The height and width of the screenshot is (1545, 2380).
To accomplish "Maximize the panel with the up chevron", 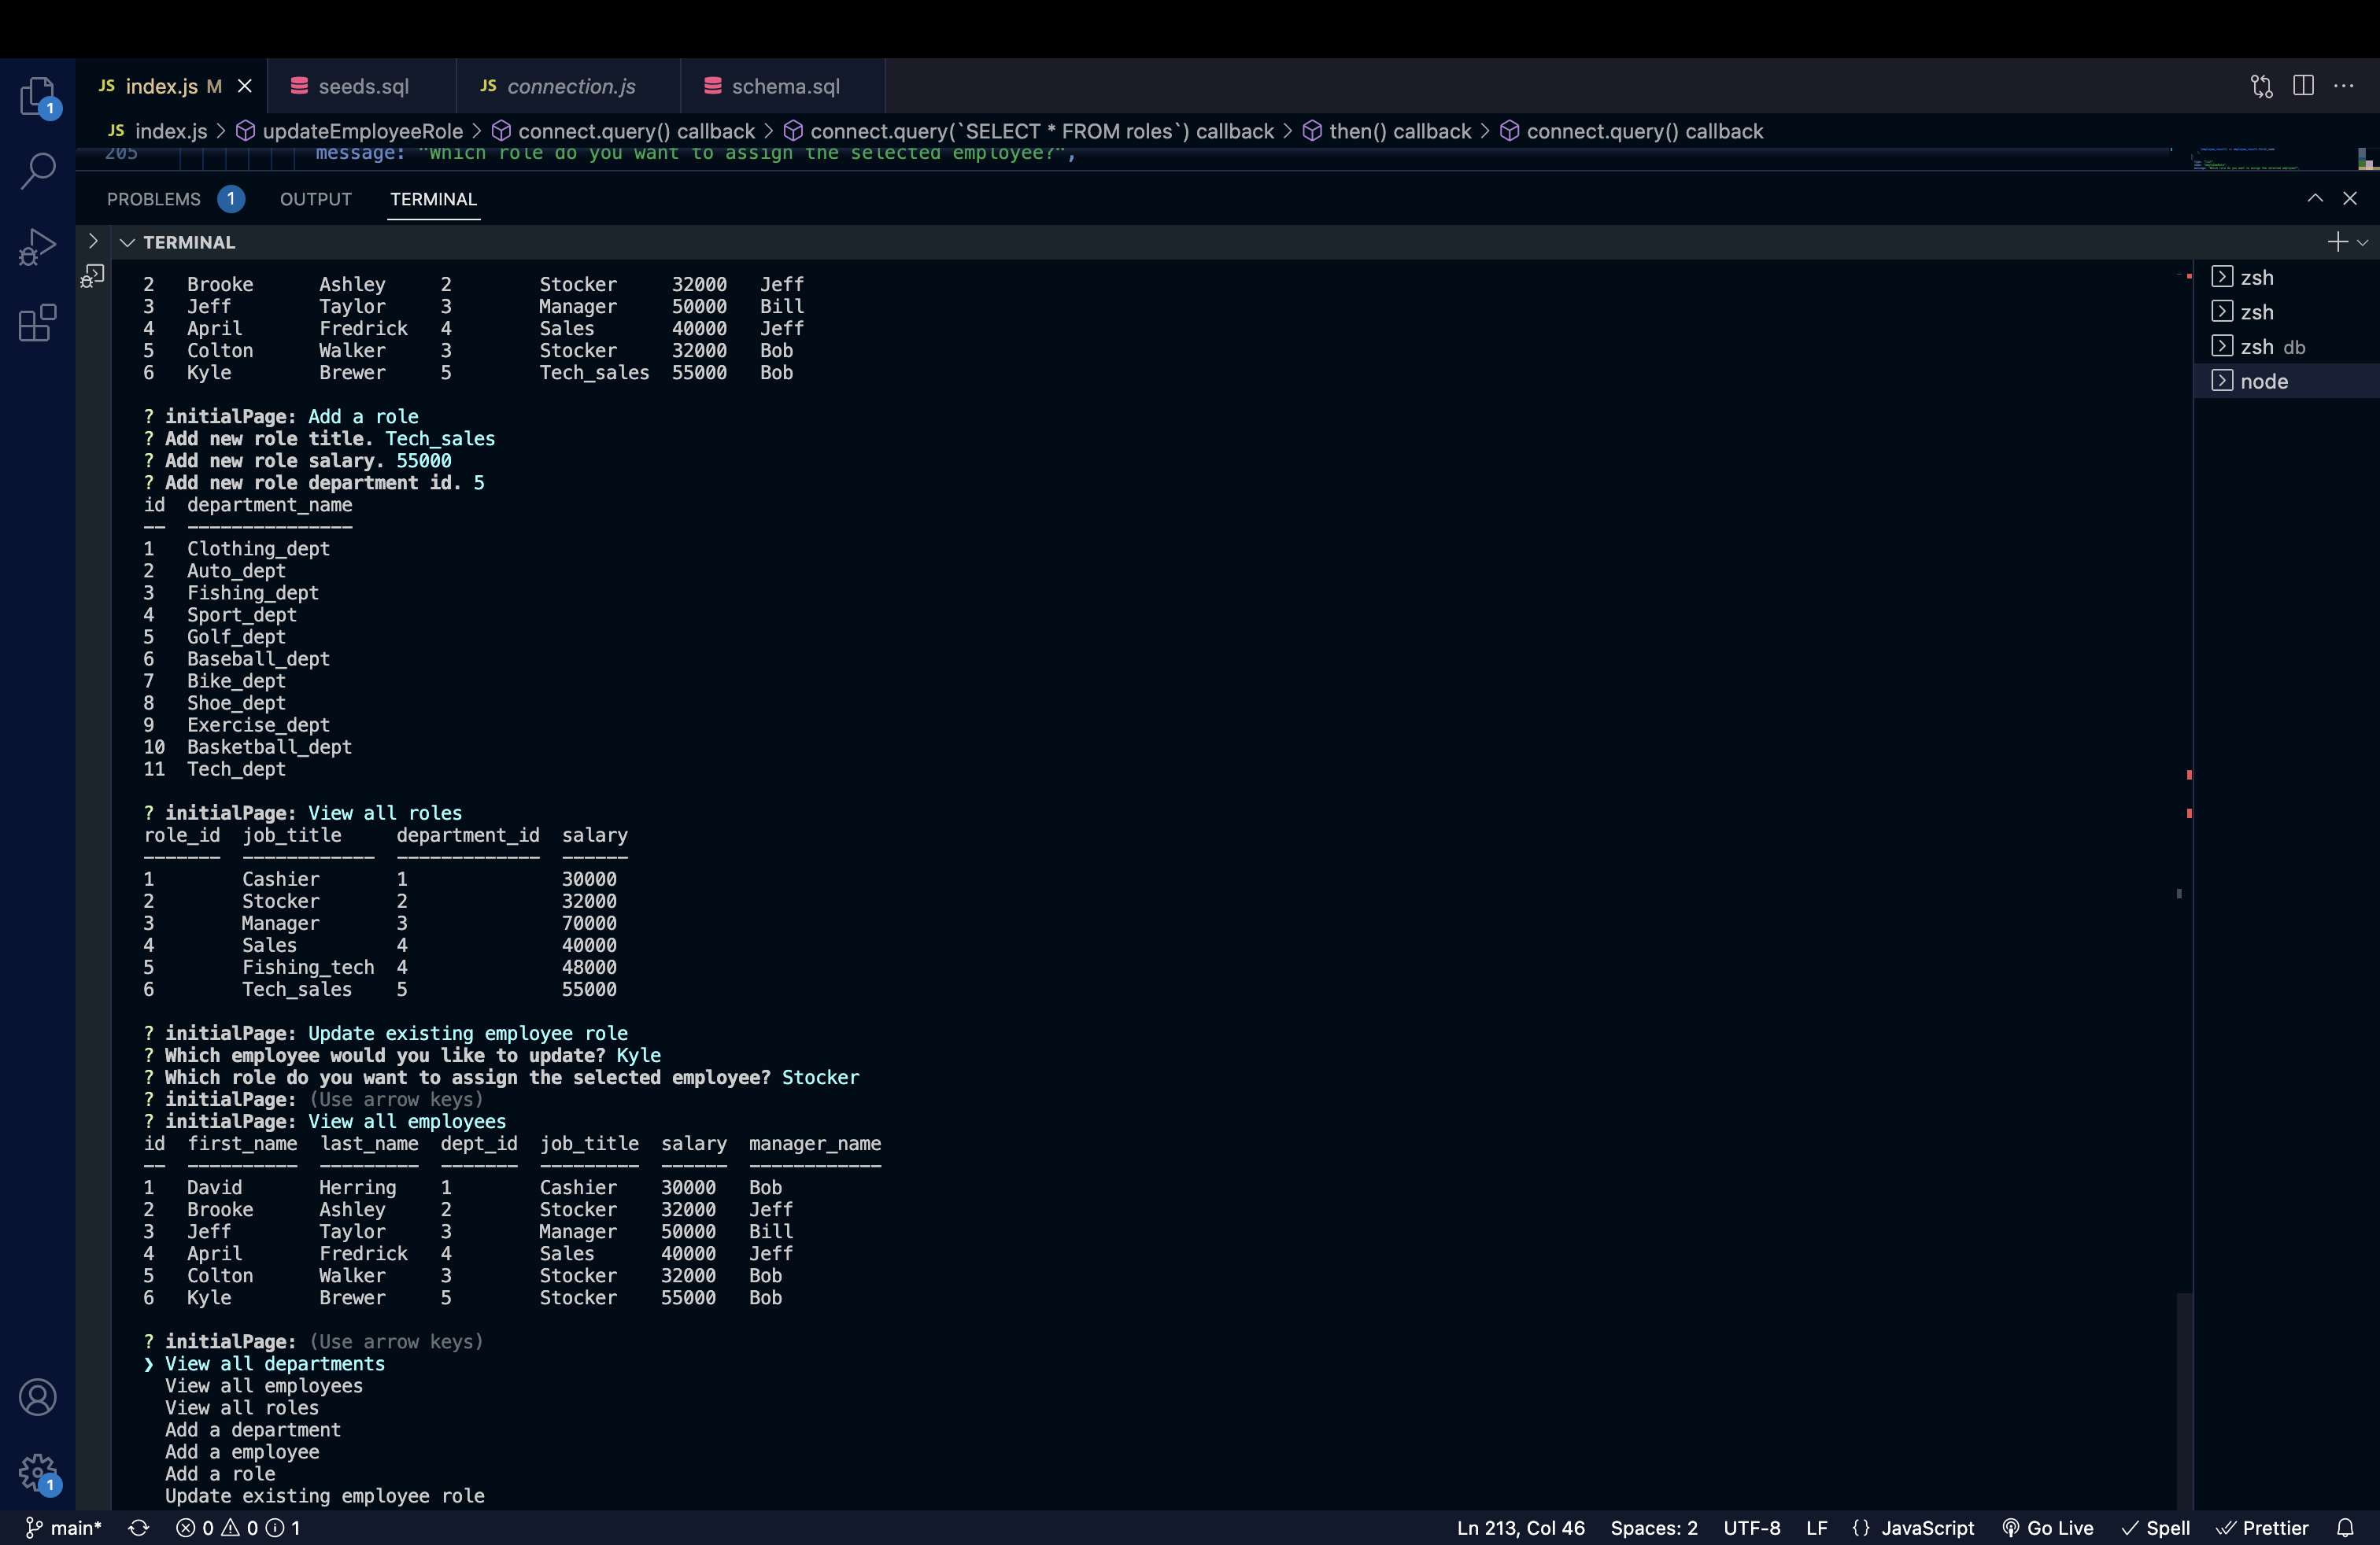I will point(2314,198).
